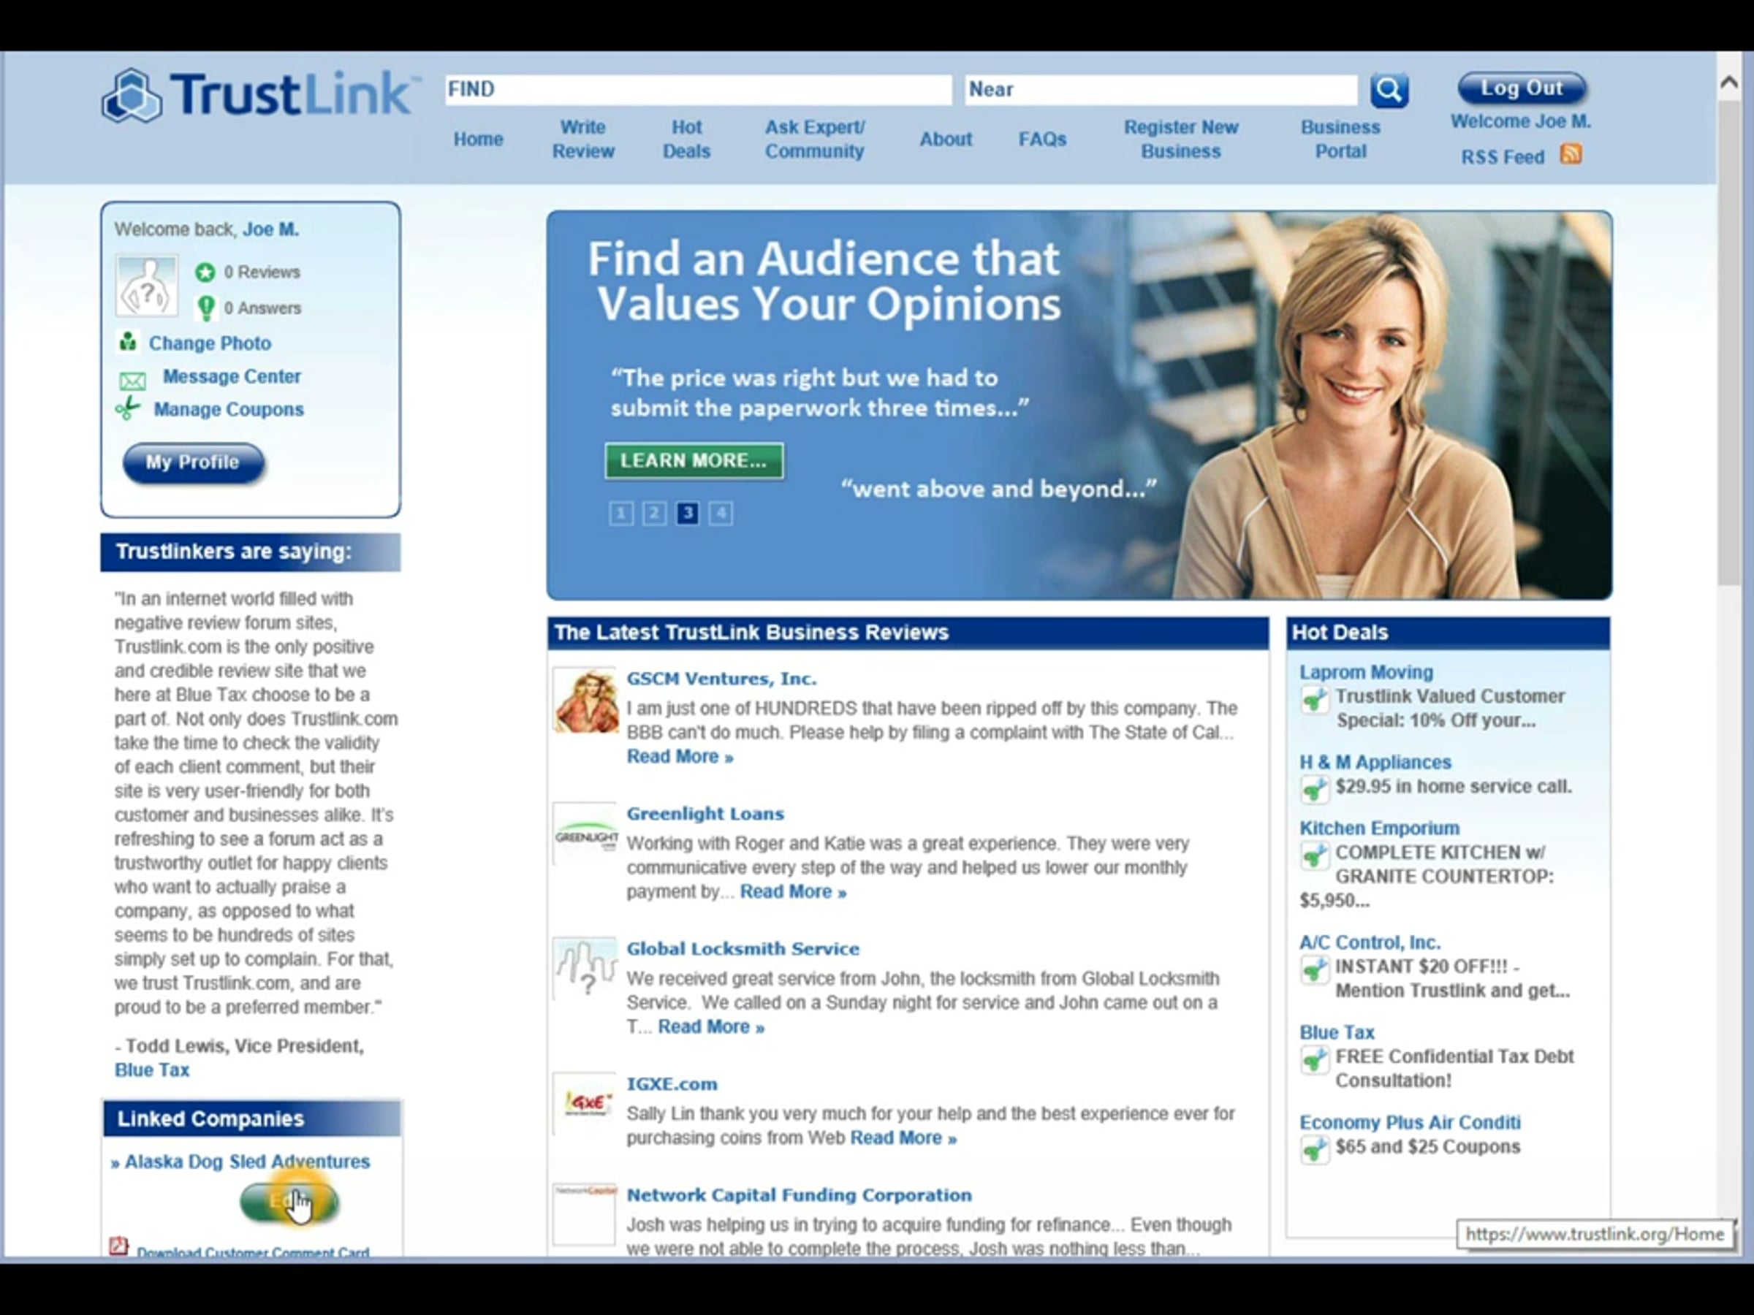Open Greenlight Loans review title
The height and width of the screenshot is (1315, 1754).
tap(705, 813)
